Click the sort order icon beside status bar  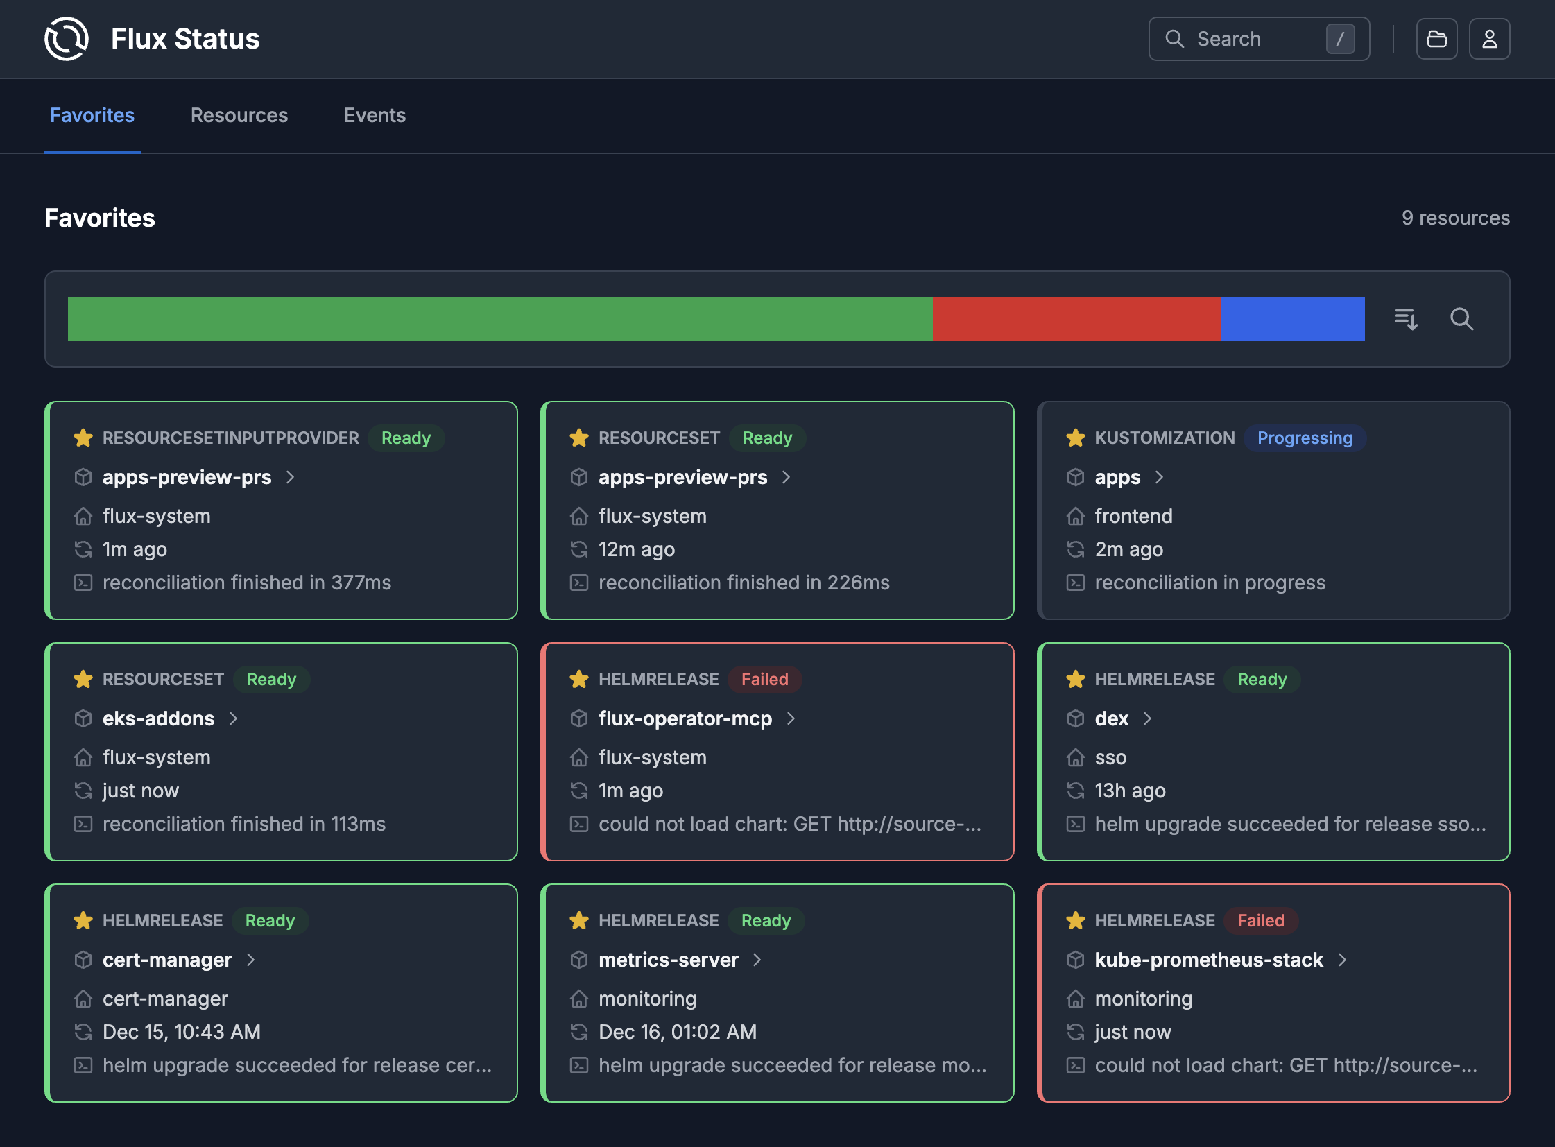(1406, 319)
